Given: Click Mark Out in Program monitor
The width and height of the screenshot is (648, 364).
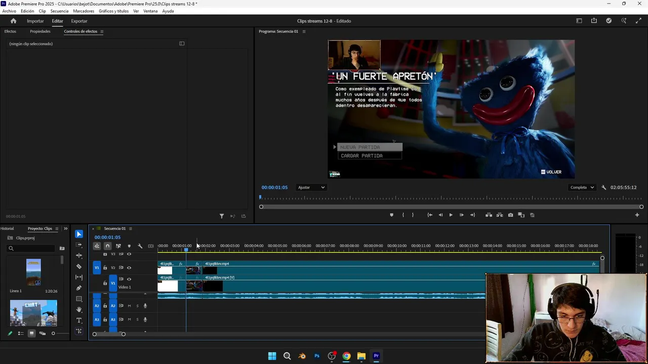Looking at the screenshot, I should coord(413,215).
